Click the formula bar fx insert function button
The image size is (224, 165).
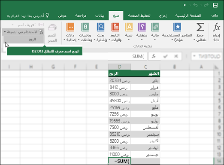[x=154, y=56]
